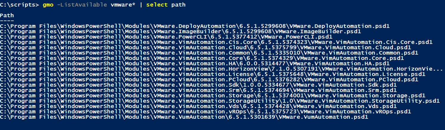Click the VMware.VimAutomation.Vds.psd1 path line
The height and width of the screenshot is (130, 445).
pyautogui.click(x=199, y=106)
